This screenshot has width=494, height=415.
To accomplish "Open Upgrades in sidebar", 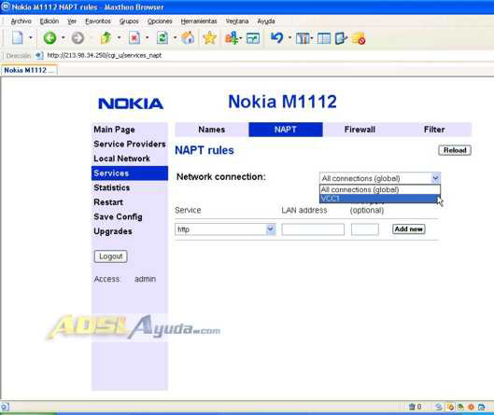I will (x=113, y=231).
